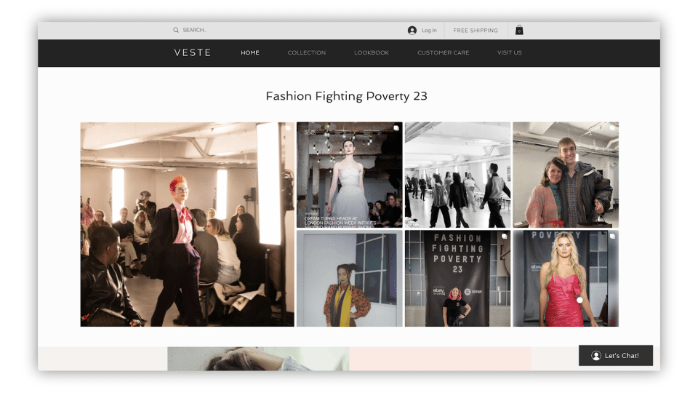Open photo of woman hugging tall man

coord(566,175)
